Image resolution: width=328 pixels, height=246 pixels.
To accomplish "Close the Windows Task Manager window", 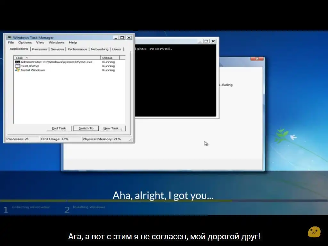I will click(x=129, y=37).
